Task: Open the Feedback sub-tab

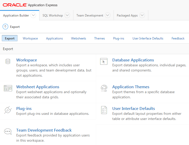Action: click(x=178, y=38)
